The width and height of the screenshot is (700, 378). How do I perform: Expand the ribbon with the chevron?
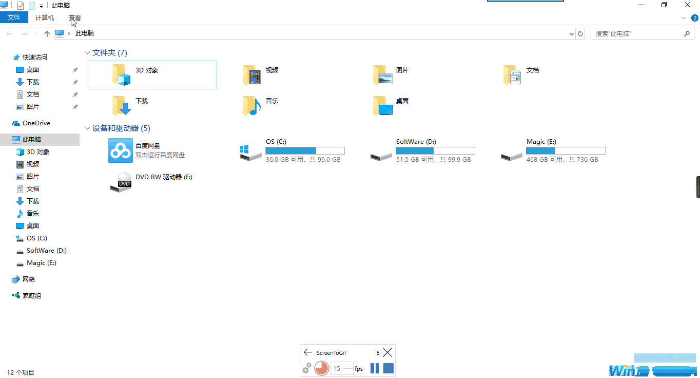pyautogui.click(x=684, y=18)
